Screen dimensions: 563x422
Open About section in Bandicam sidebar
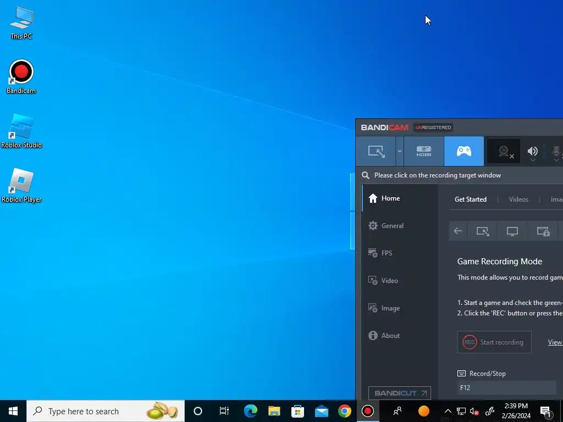pos(400,336)
